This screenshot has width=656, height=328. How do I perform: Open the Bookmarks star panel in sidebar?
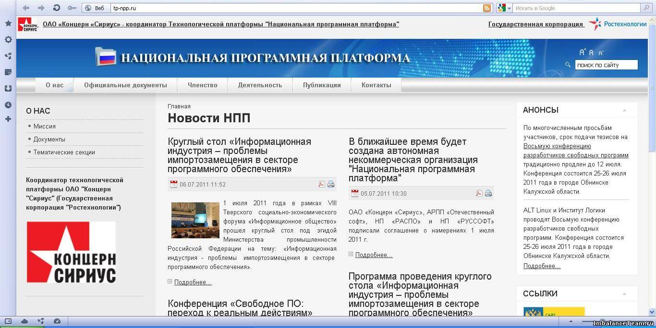coord(8,23)
